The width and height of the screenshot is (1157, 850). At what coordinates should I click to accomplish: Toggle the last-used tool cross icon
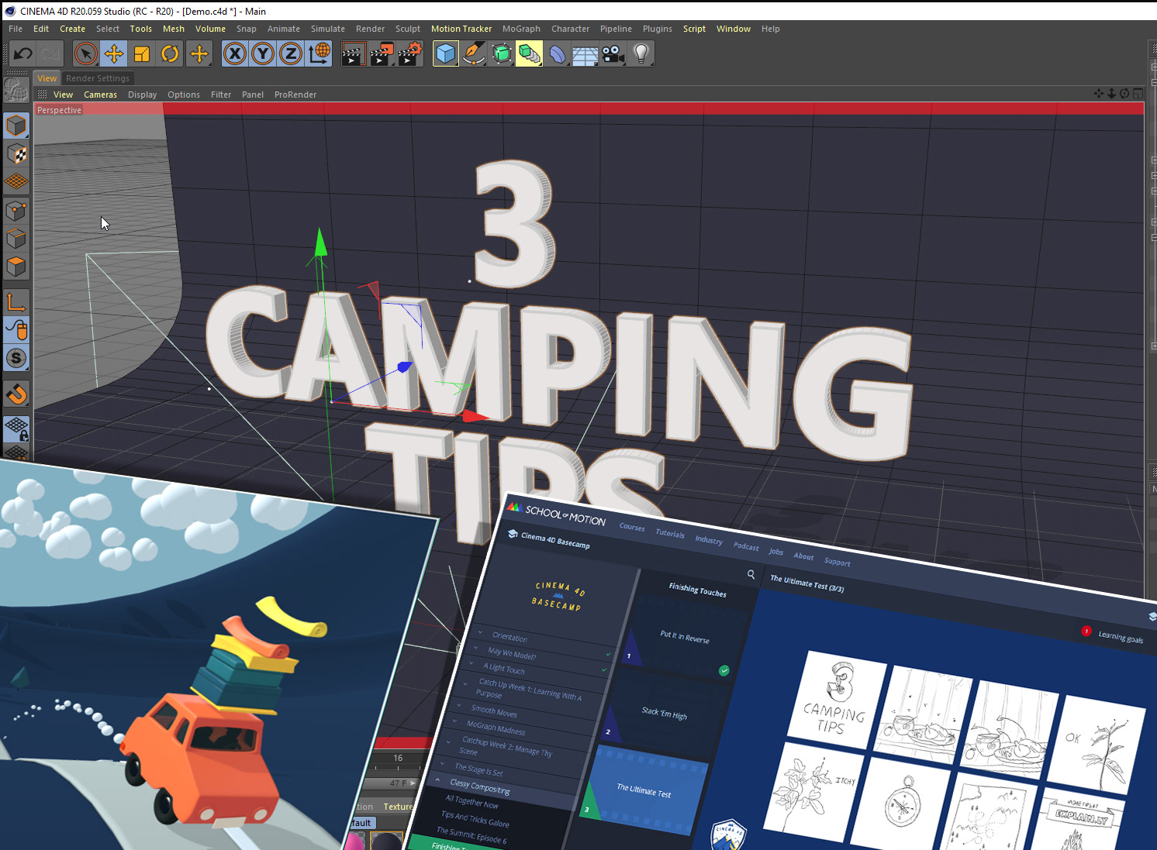tap(199, 53)
